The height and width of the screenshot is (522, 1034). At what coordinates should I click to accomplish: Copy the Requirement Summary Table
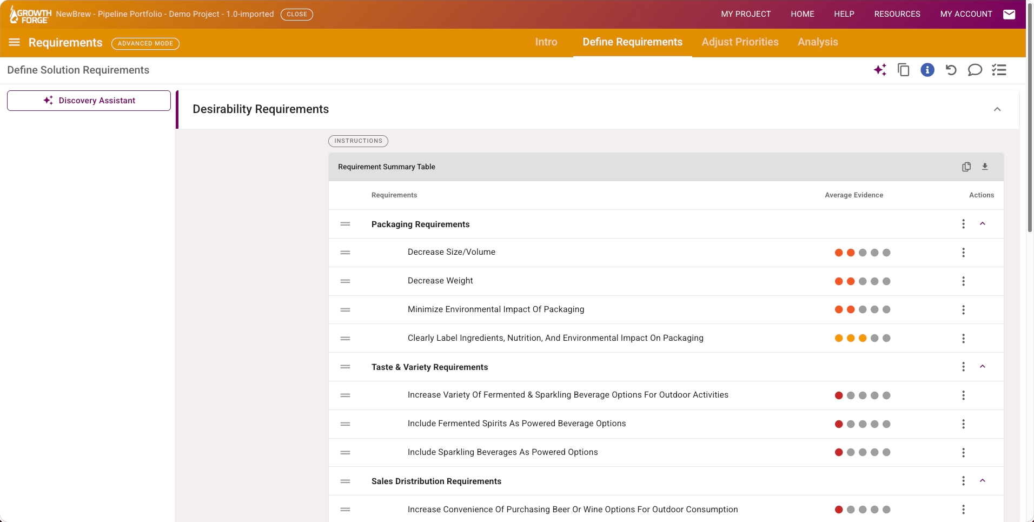(966, 167)
